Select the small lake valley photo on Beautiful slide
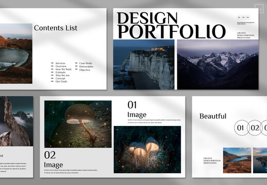Viewport: 267px width, 185px height. click(x=237, y=160)
